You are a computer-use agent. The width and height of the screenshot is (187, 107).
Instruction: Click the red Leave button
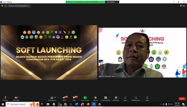point(182,99)
